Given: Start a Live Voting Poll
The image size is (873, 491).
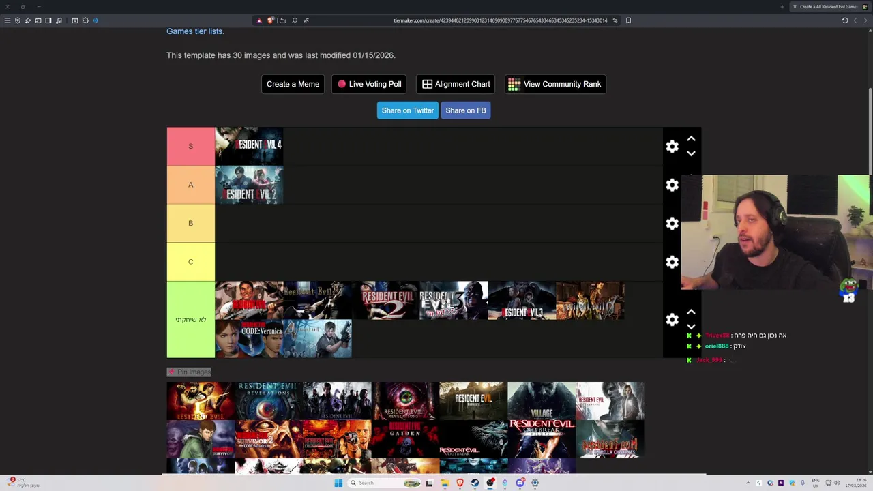Looking at the screenshot, I should tap(369, 84).
